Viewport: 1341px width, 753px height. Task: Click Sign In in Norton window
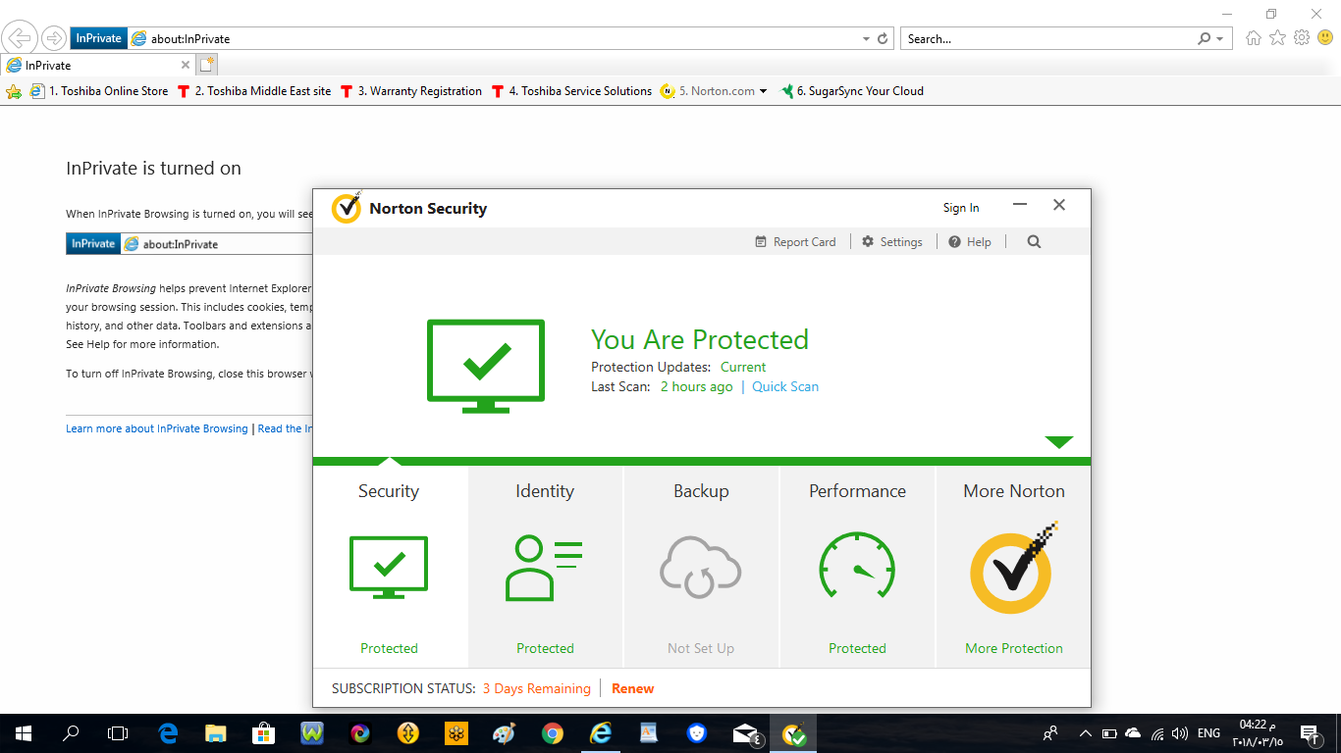(961, 208)
